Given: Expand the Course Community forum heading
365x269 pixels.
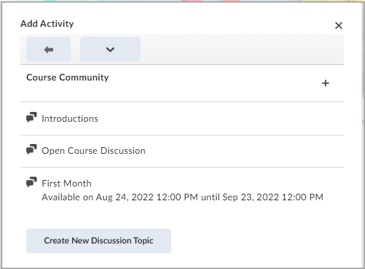Looking at the screenshot, I should pyautogui.click(x=68, y=77).
